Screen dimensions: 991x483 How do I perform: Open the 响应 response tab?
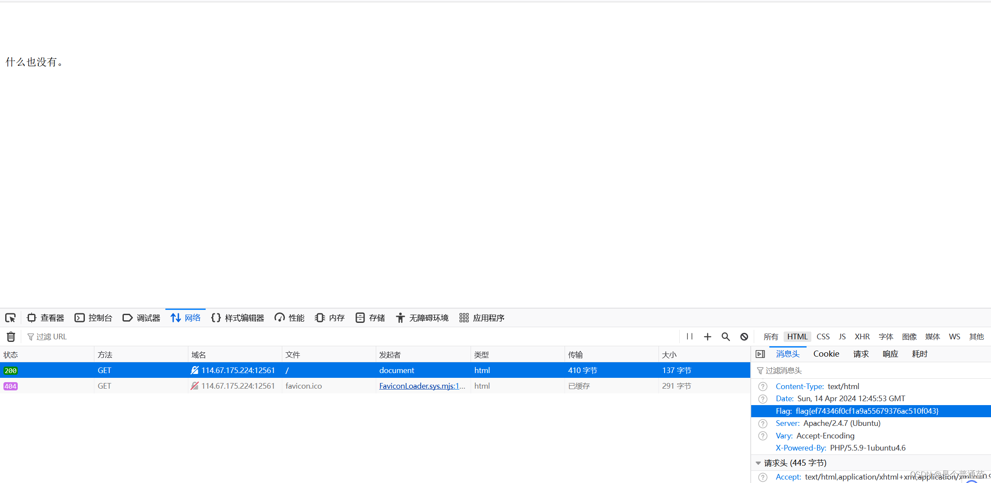tap(890, 354)
